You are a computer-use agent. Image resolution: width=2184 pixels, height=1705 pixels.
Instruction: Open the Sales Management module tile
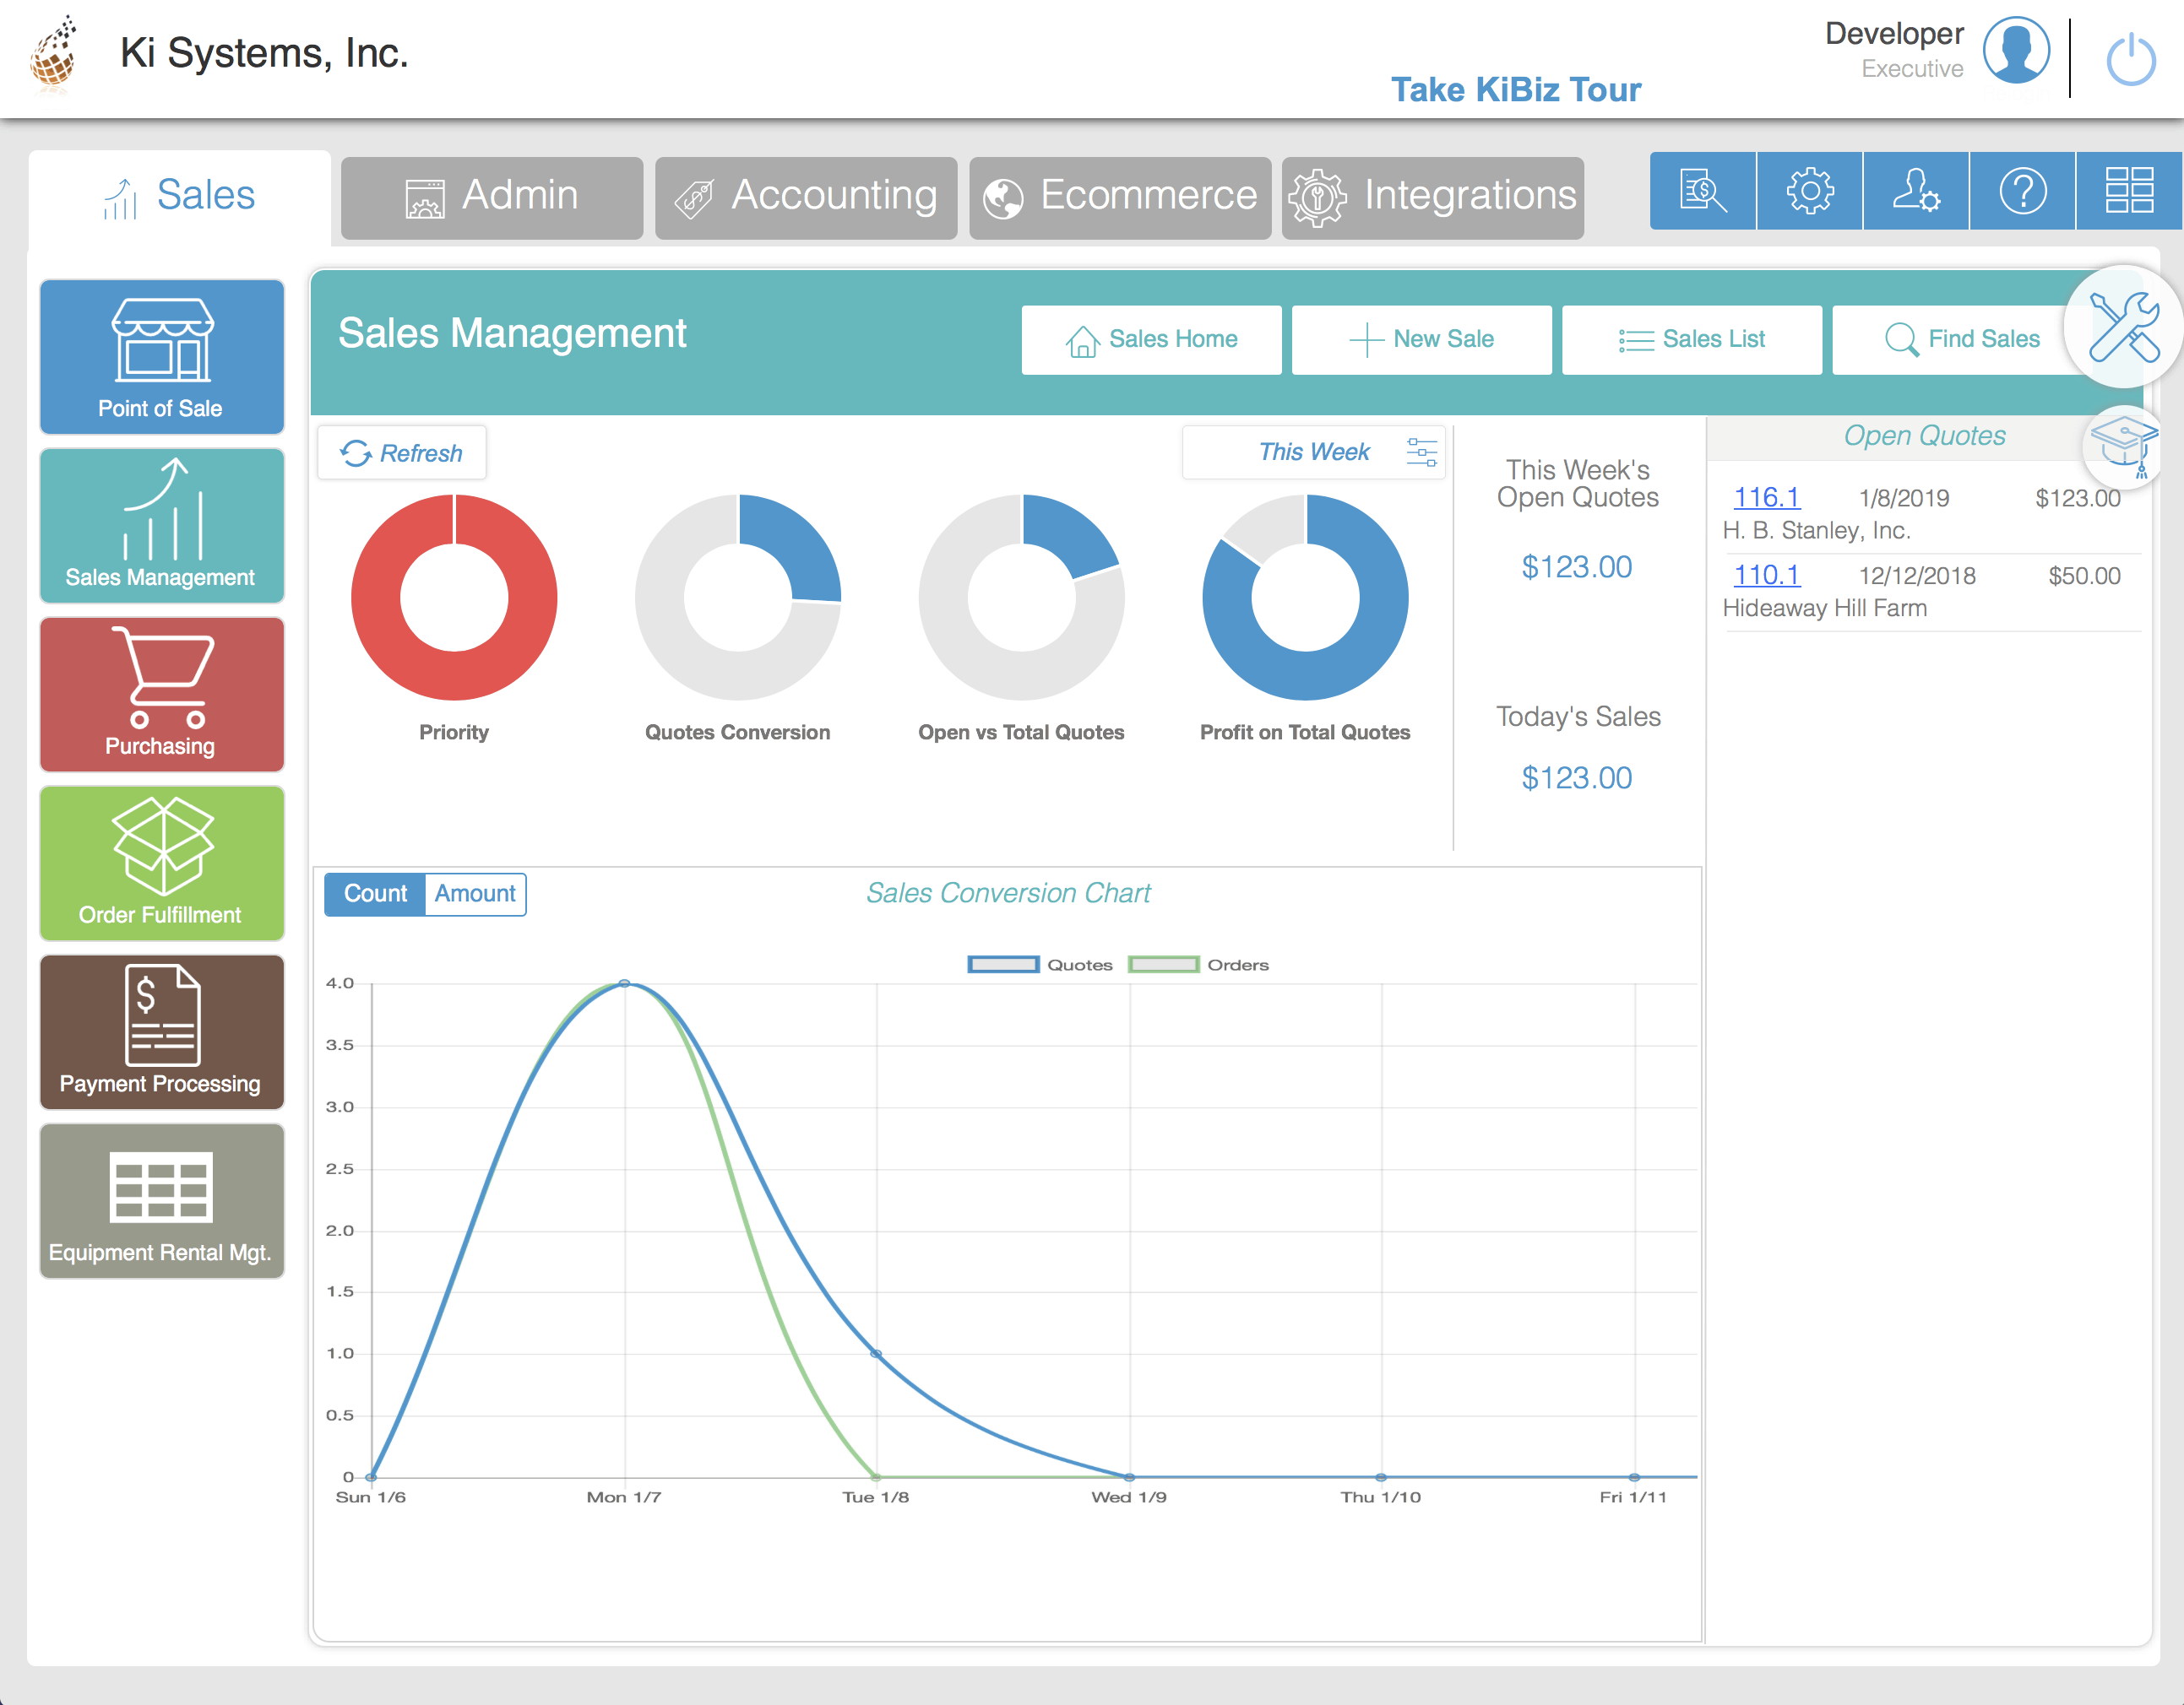pyautogui.click(x=162, y=526)
